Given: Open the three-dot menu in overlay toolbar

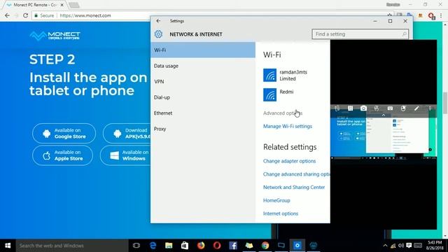Looking at the screenshot, I should coord(430,108).
